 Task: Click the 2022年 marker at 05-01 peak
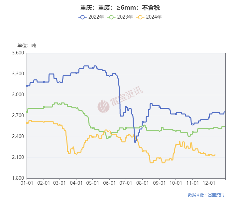pyautogui.click(x=93, y=68)
